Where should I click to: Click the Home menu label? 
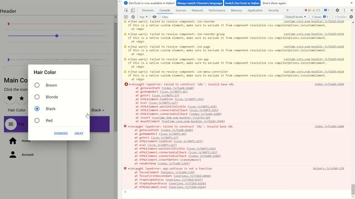click(26, 141)
